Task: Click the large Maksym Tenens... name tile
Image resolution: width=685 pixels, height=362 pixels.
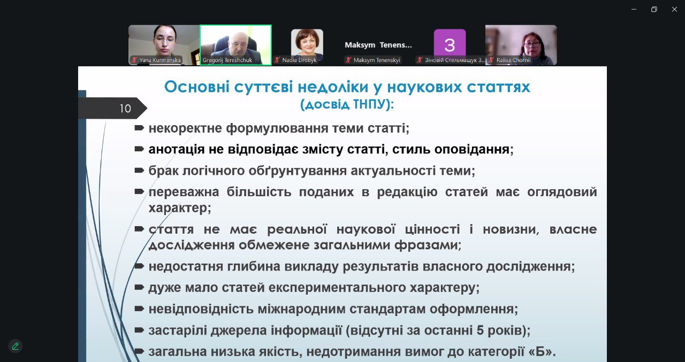Action: (x=378, y=45)
